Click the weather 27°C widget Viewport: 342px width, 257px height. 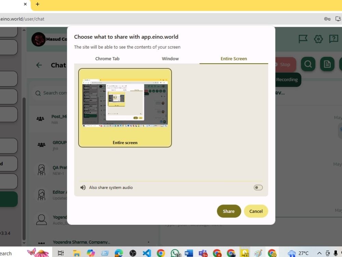click(298, 253)
